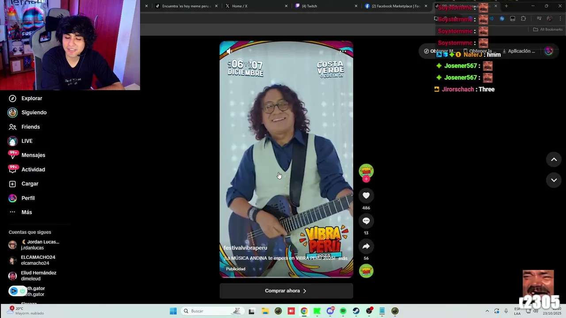Viewport: 566px width, 318px height.
Task: Close the Home / X tab
Action: (x=286, y=6)
